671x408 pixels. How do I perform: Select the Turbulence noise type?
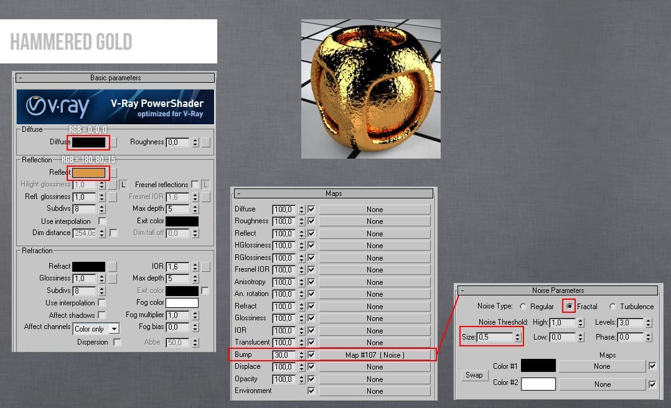(612, 307)
